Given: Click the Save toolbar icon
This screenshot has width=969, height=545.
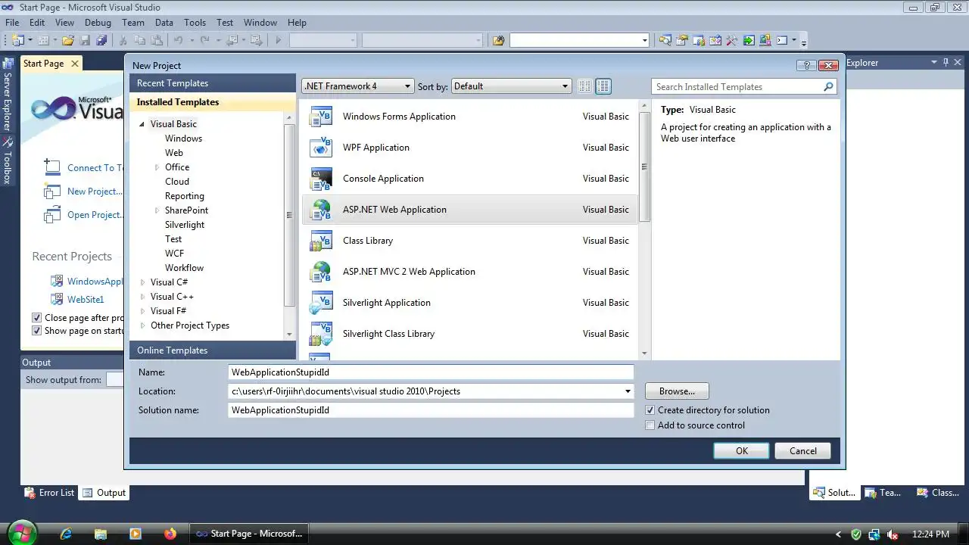Looking at the screenshot, I should [x=85, y=40].
